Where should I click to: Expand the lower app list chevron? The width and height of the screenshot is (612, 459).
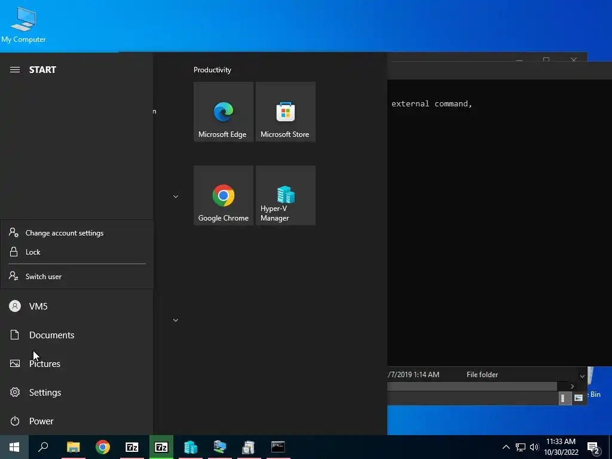[x=176, y=320]
